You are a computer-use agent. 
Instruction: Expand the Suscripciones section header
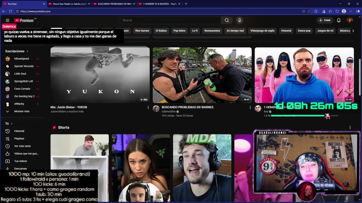tap(17, 51)
